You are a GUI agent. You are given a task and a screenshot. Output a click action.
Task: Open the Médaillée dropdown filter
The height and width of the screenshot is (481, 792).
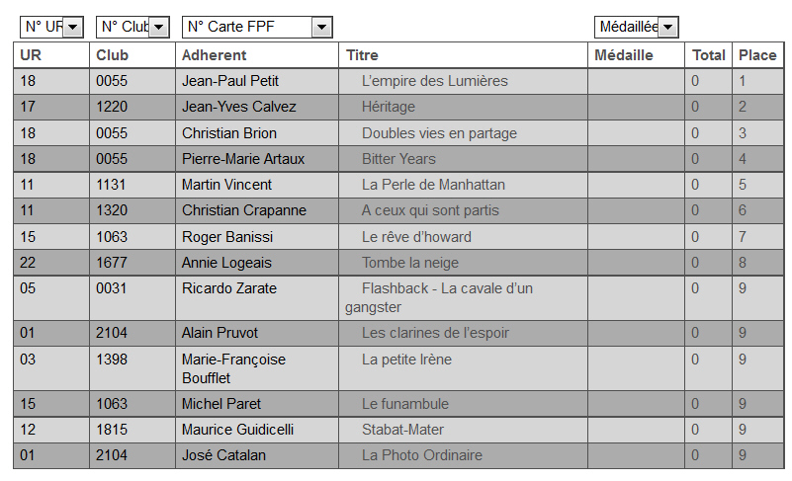636,27
